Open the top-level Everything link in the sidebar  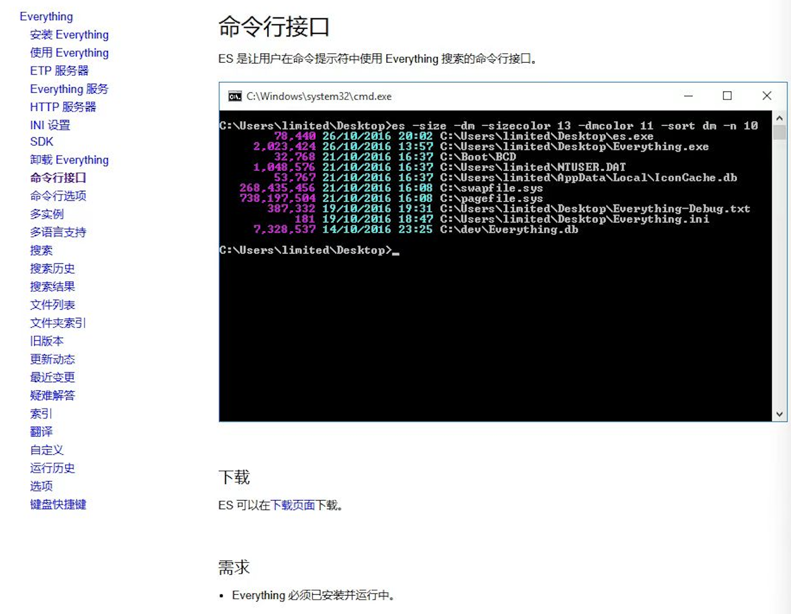point(46,17)
